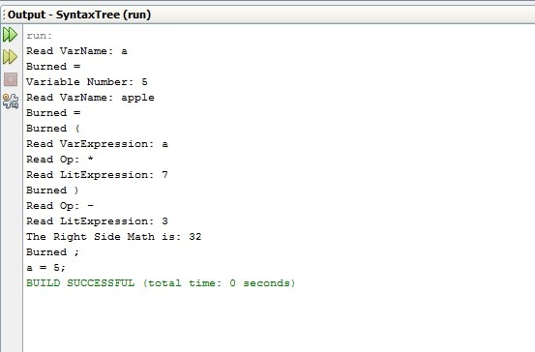Click the Stop build button
This screenshot has height=352, width=535.
[x=11, y=79]
